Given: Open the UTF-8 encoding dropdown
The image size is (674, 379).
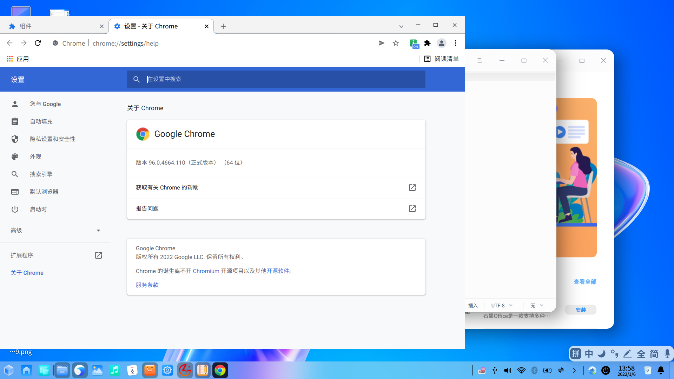Looking at the screenshot, I should 502,306.
